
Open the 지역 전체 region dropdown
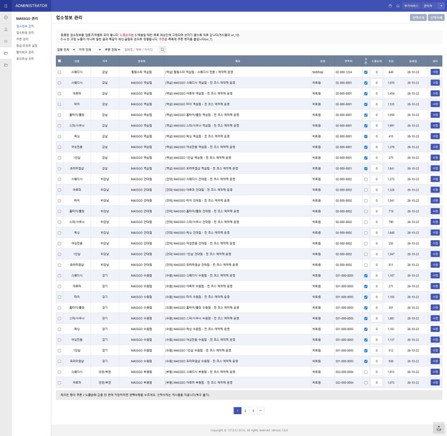pyautogui.click(x=90, y=49)
